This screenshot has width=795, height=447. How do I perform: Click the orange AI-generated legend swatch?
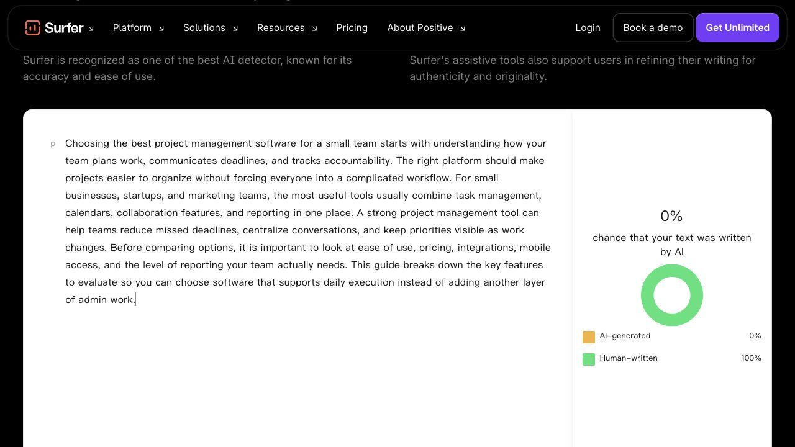coord(589,336)
